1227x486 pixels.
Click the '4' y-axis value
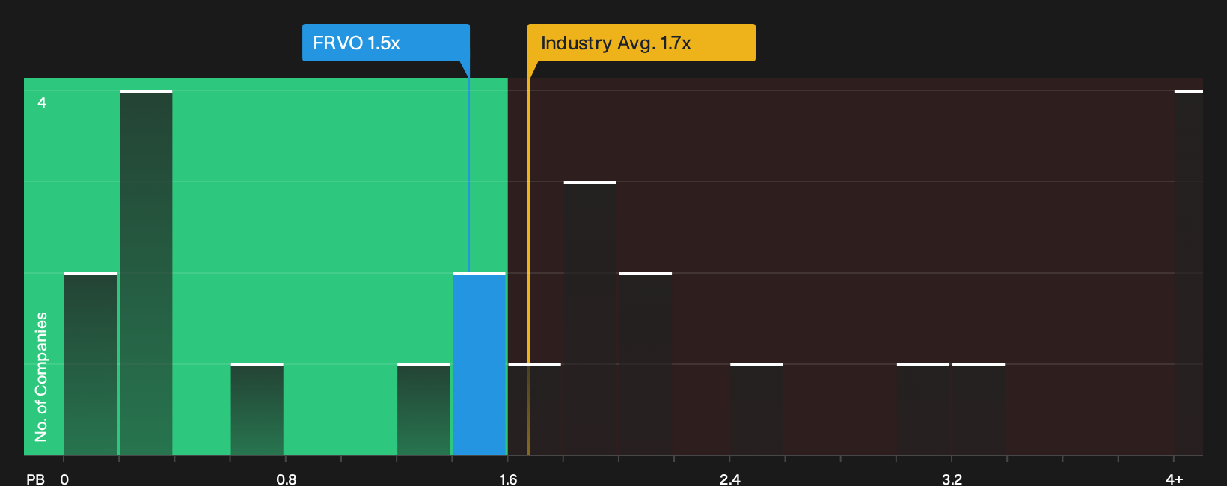point(42,102)
